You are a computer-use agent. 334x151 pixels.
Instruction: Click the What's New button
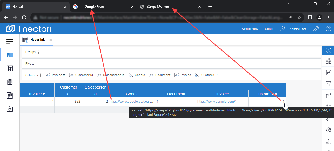tap(249, 29)
